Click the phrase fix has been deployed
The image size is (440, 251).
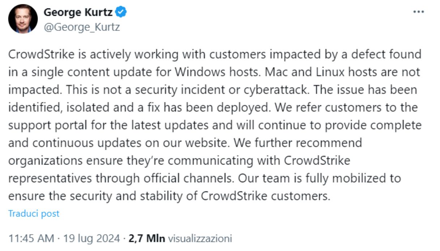coord(209,107)
